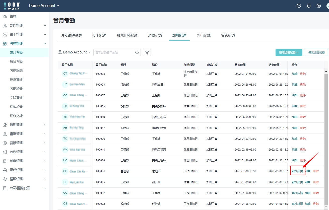Select 每日考勤 in the sidebar

(x=16, y=62)
